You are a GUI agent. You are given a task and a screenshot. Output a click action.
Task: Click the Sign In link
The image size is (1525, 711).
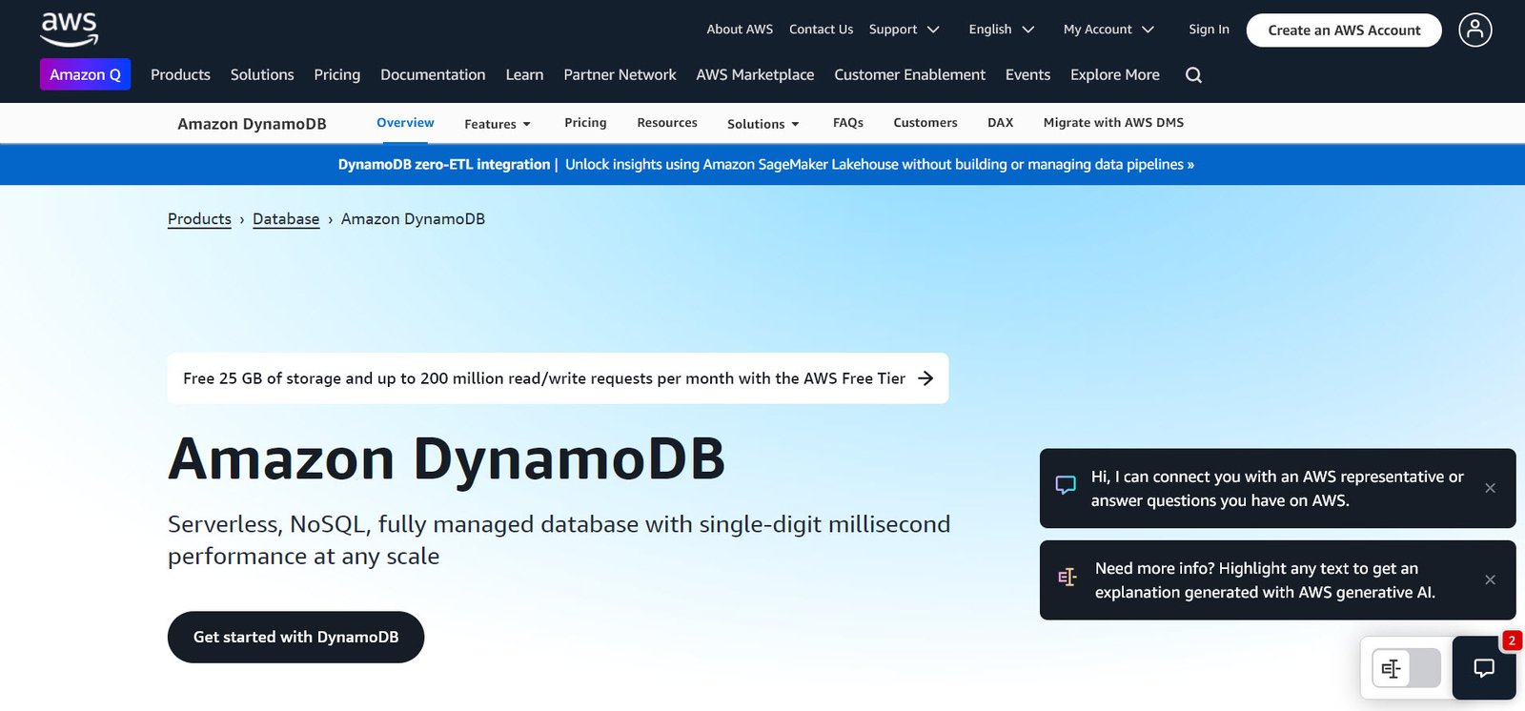[1209, 30]
